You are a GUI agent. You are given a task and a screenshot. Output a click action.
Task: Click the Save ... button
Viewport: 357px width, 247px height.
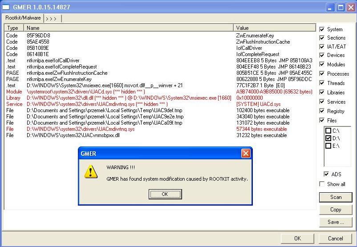[x=336, y=222]
